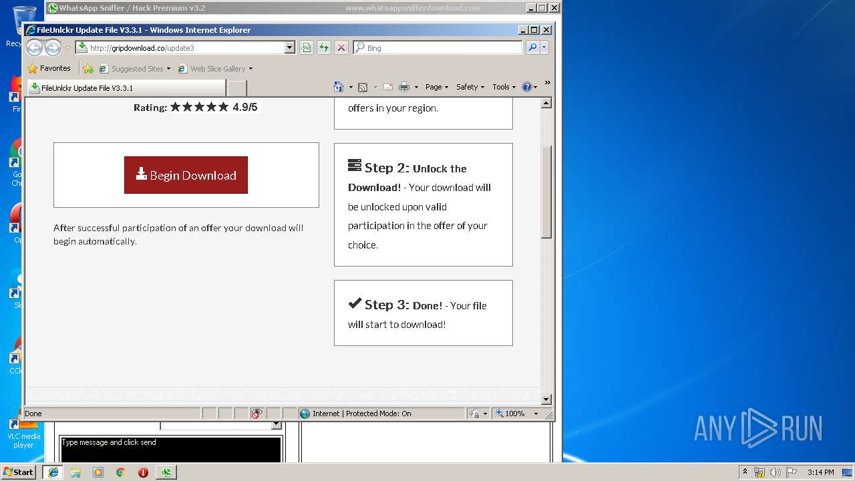Toggle Compatibility View icon
Viewport: 855px width, 481px height.
tap(307, 47)
